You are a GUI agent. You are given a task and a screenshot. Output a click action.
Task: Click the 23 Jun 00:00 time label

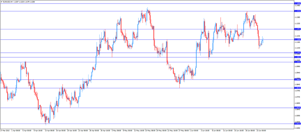click(x=262, y=131)
